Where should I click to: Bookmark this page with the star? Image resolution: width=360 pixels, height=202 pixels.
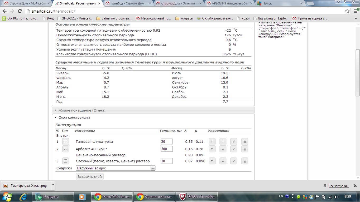click(x=348, y=11)
